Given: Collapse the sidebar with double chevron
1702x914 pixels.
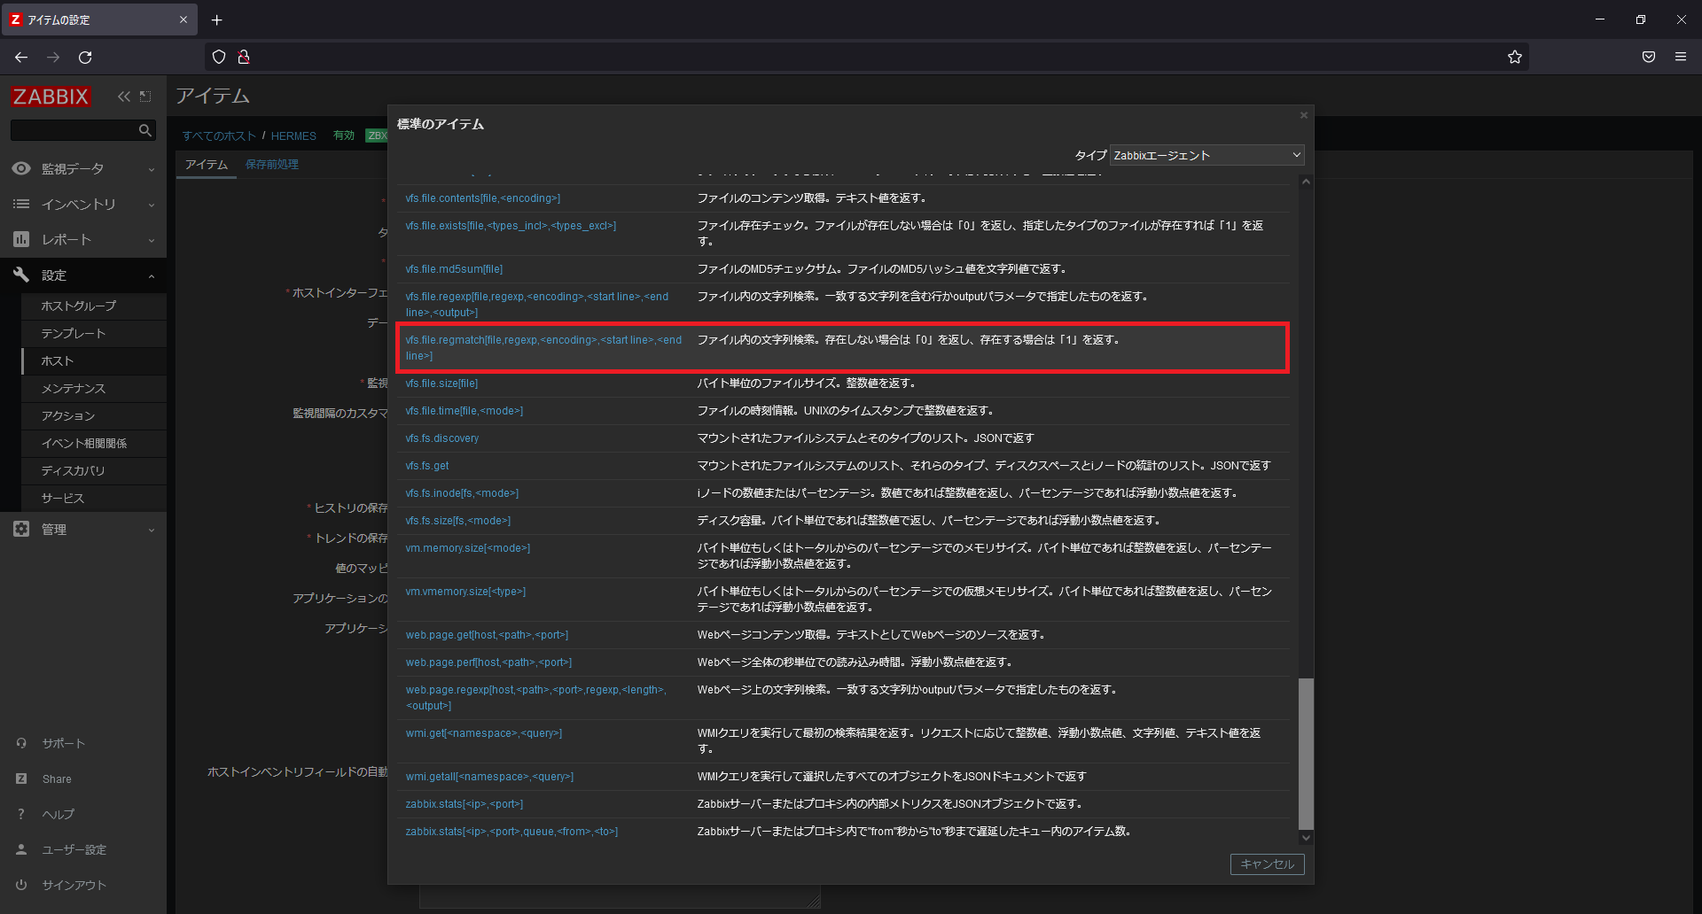Looking at the screenshot, I should [x=123, y=97].
